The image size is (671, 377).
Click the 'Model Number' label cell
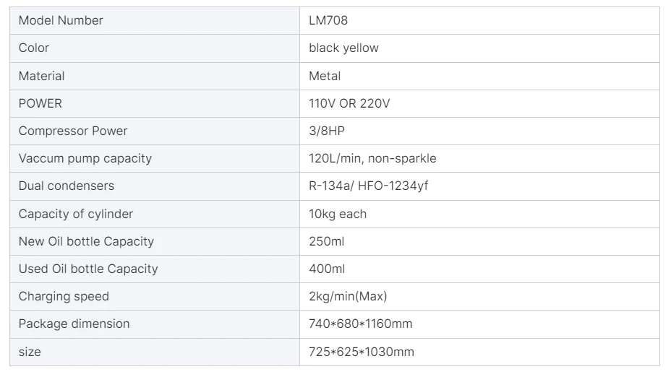(61, 21)
